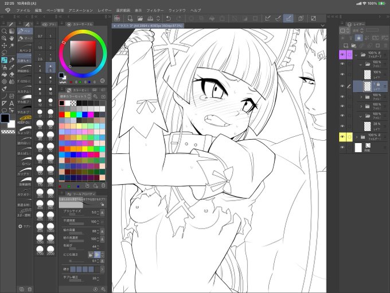Click the color wheel settings gear icon

click(x=102, y=81)
